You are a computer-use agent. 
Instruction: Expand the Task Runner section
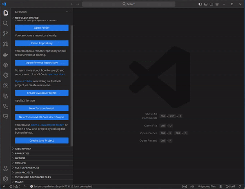[x=42, y=148]
